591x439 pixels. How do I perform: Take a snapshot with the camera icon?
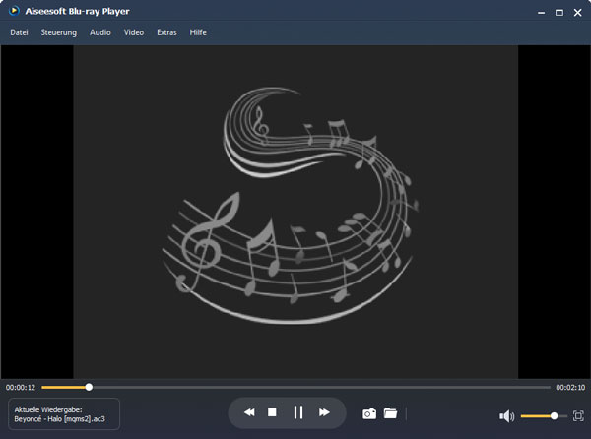pyautogui.click(x=369, y=413)
